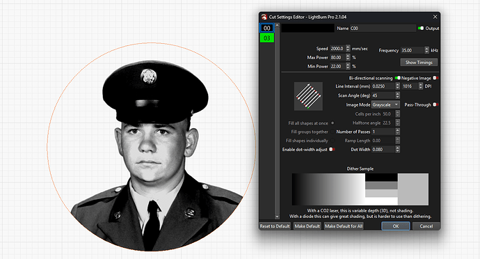
Task: Toggle Enable dot-width adjust switch
Action: (x=332, y=149)
